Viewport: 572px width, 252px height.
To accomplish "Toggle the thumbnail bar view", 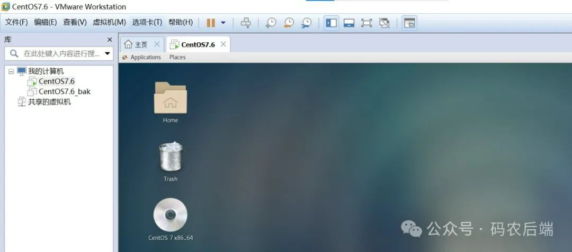I will click(349, 23).
